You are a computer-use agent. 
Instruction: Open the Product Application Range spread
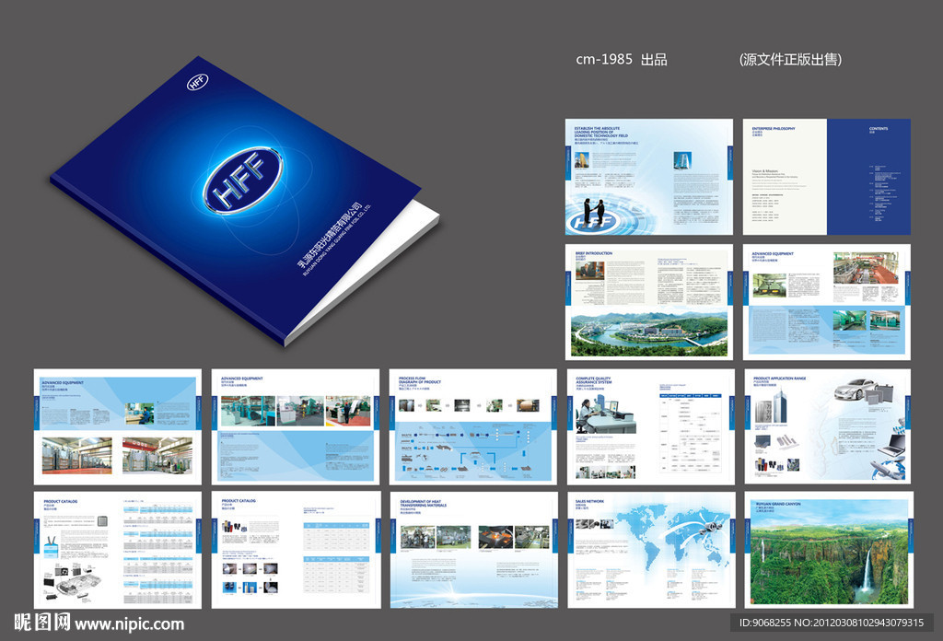828,427
